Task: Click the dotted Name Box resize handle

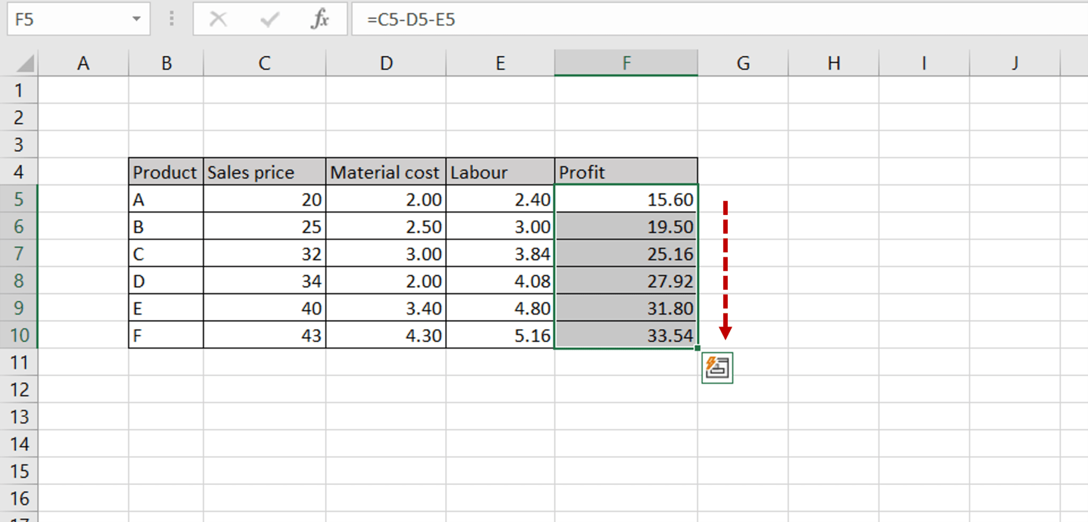Action: tap(171, 20)
